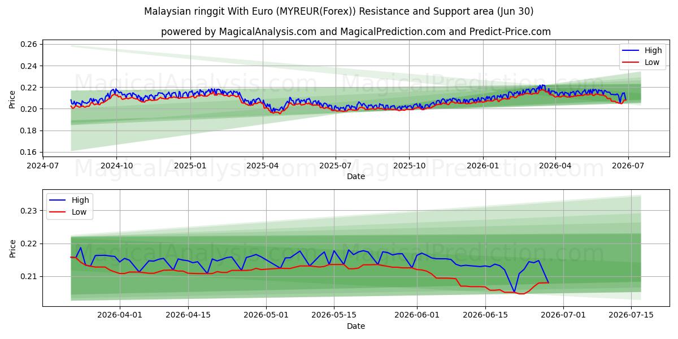The width and height of the screenshot is (678, 339).
Task: Click the 0.23 price tick on bottom chart
Action: 29,211
